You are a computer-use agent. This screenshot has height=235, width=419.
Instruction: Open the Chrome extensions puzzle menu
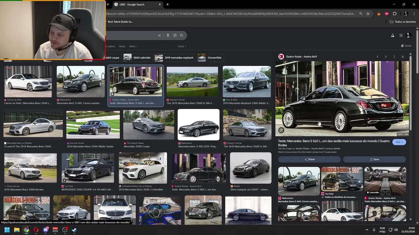[x=394, y=14]
